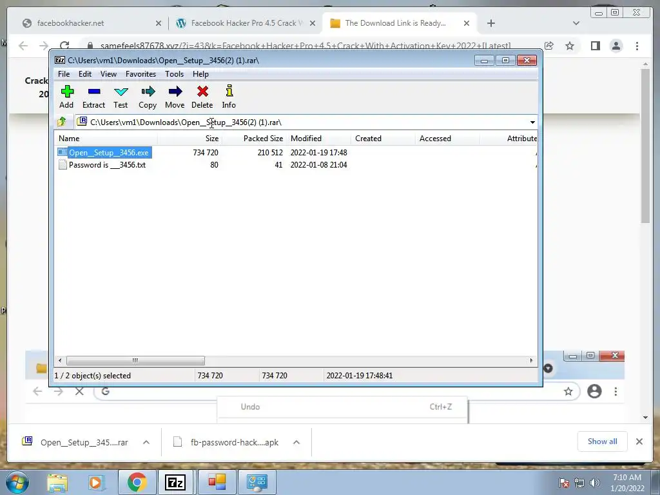
Task: Click the page vertical scrollbar down arrow
Action: click(646, 418)
